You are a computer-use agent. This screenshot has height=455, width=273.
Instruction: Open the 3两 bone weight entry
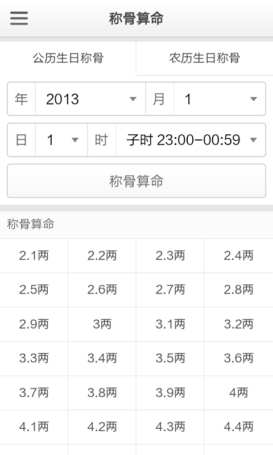[x=102, y=324]
